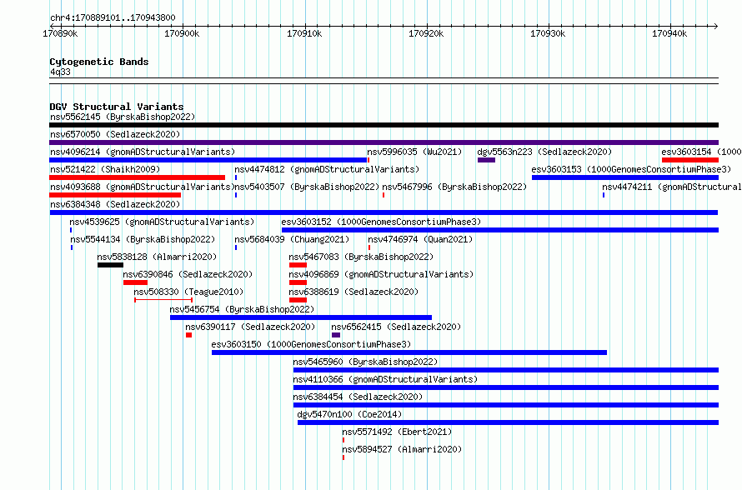Screen dimensions: 742x490
Task: Select nsv4474812 gnomAD variant label
Action: [x=327, y=169]
